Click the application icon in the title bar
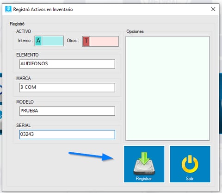 tap(8, 9)
